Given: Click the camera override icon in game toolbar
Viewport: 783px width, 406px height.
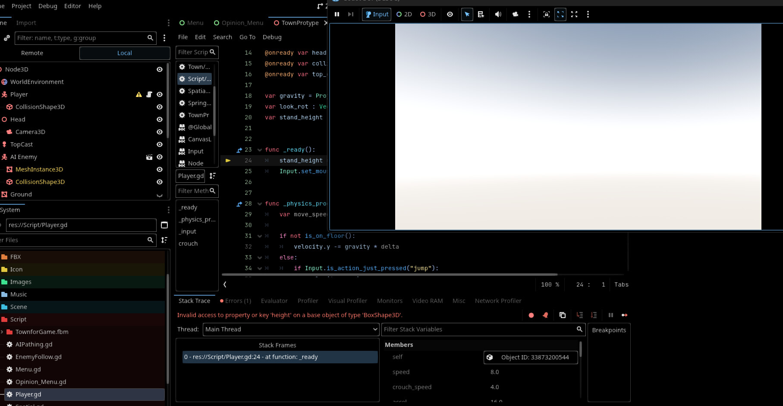Looking at the screenshot, I should pos(515,14).
